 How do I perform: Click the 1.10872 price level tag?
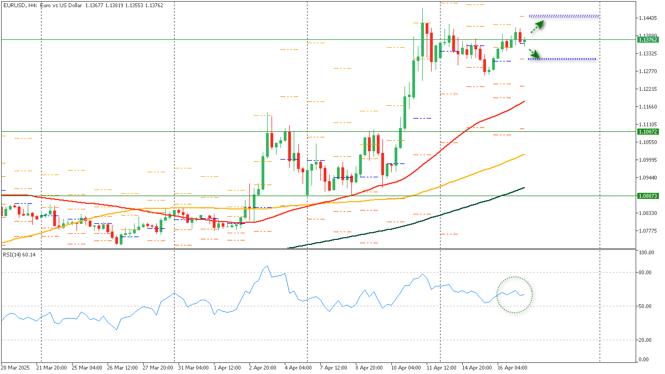tap(647, 132)
